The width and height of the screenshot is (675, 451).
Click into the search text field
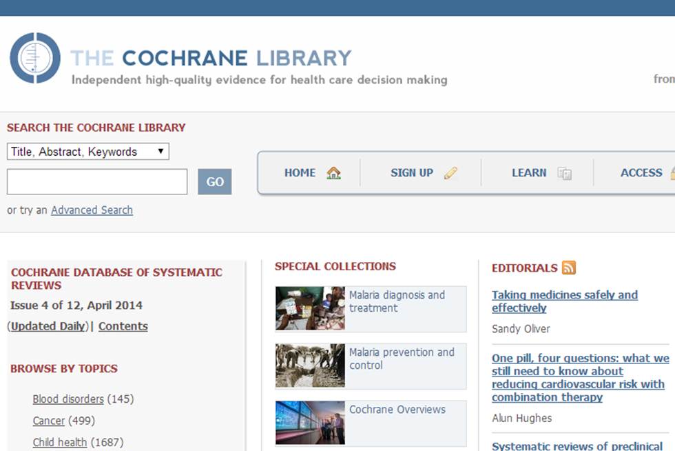pos(97,181)
